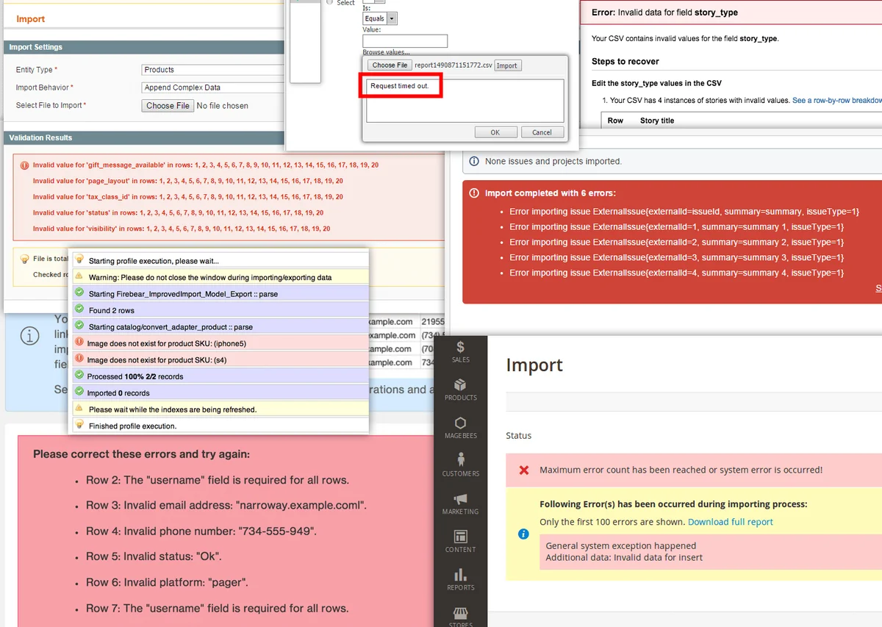Open the Sales section in the sidebar
This screenshot has height=627, width=882.
click(x=461, y=351)
